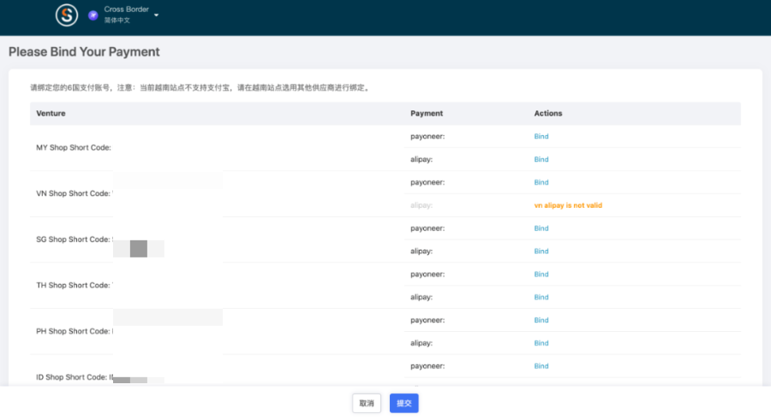Screen dimensions: 771x420
Task: Bind payoneer for SG shop
Action: point(541,228)
